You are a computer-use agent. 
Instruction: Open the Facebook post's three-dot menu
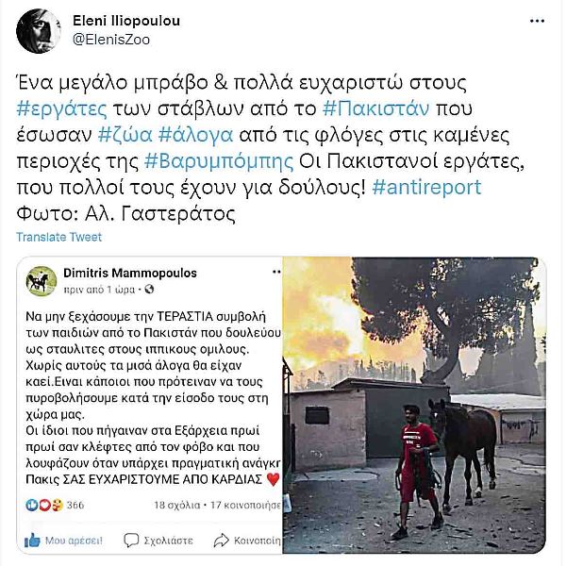[276, 273]
